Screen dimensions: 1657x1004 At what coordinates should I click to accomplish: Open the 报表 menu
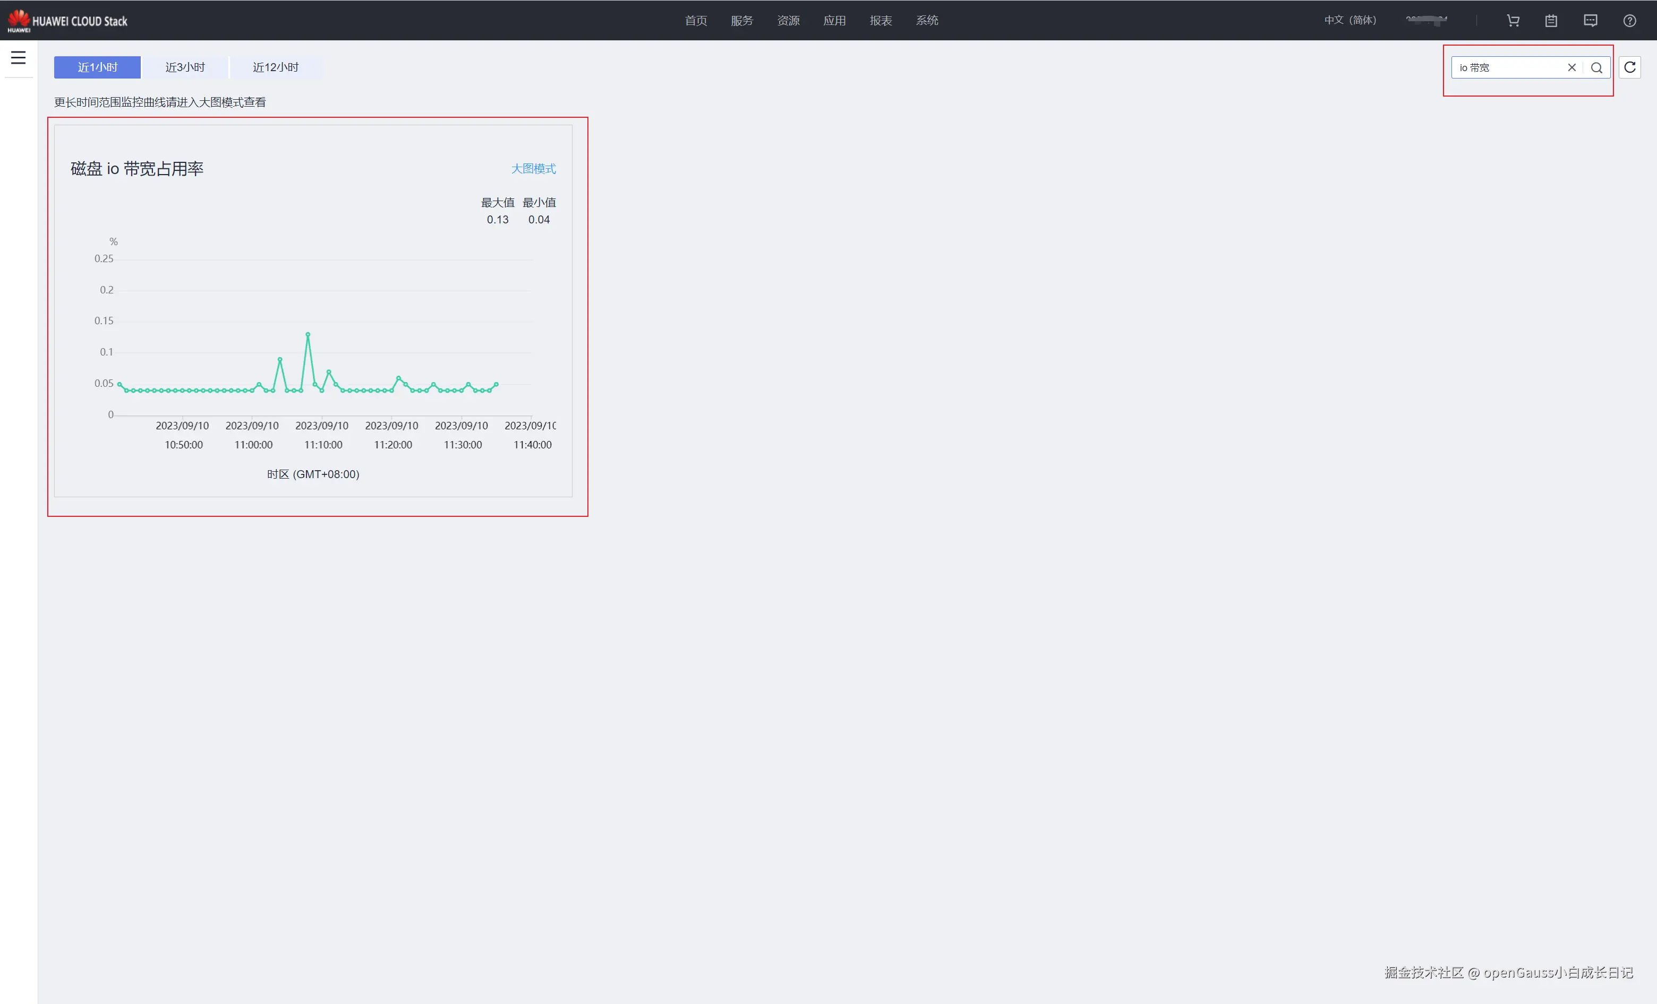(x=881, y=21)
